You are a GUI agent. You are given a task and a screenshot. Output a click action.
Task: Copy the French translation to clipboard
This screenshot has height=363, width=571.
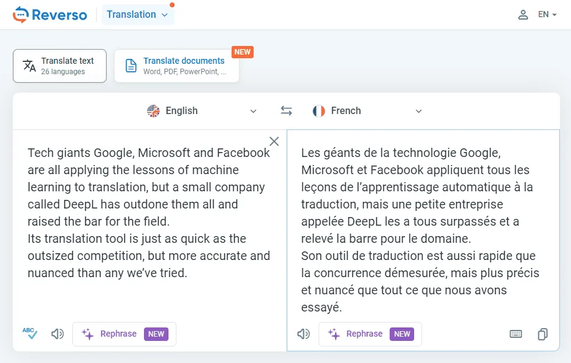point(542,334)
